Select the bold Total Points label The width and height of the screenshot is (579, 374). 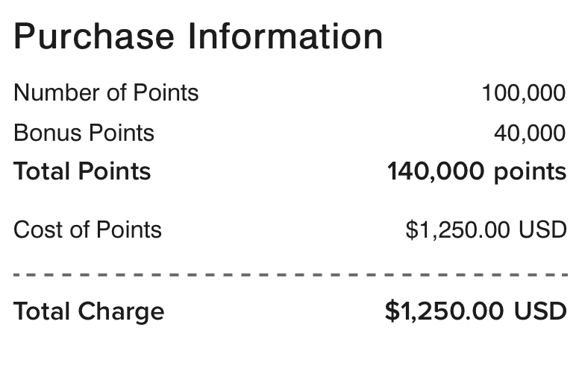[x=82, y=171]
